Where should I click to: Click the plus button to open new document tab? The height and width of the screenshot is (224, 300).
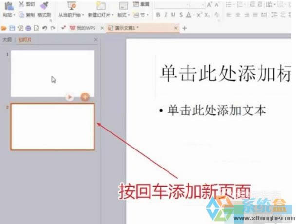pyautogui.click(x=184, y=28)
